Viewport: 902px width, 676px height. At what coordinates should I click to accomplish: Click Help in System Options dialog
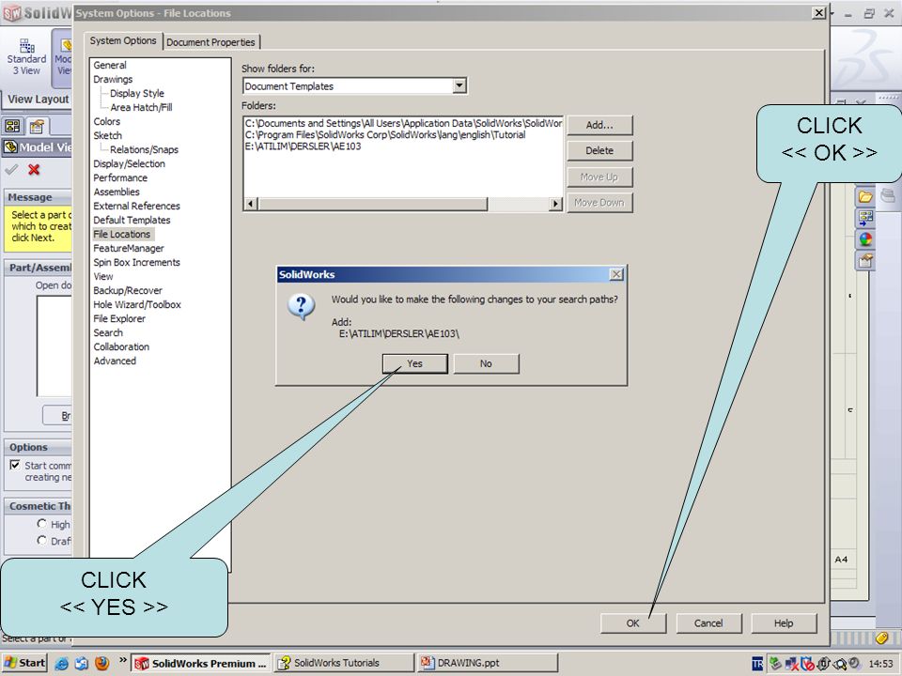coord(784,623)
